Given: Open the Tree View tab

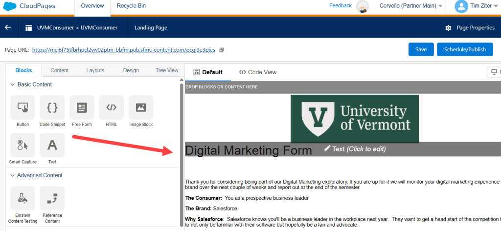Looking at the screenshot, I should coord(167,70).
